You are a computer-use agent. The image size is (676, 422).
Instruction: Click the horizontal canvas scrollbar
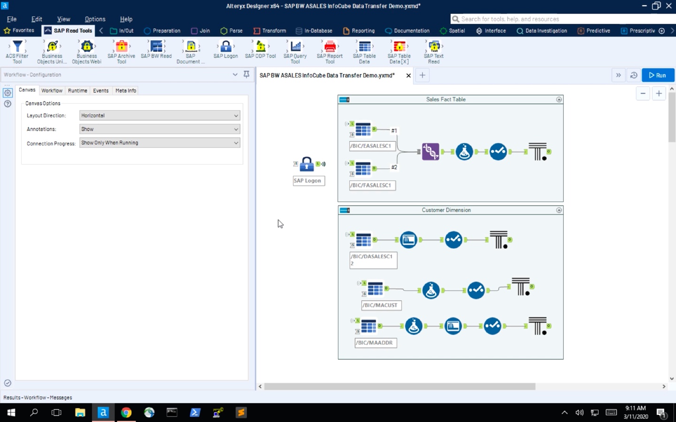point(399,386)
